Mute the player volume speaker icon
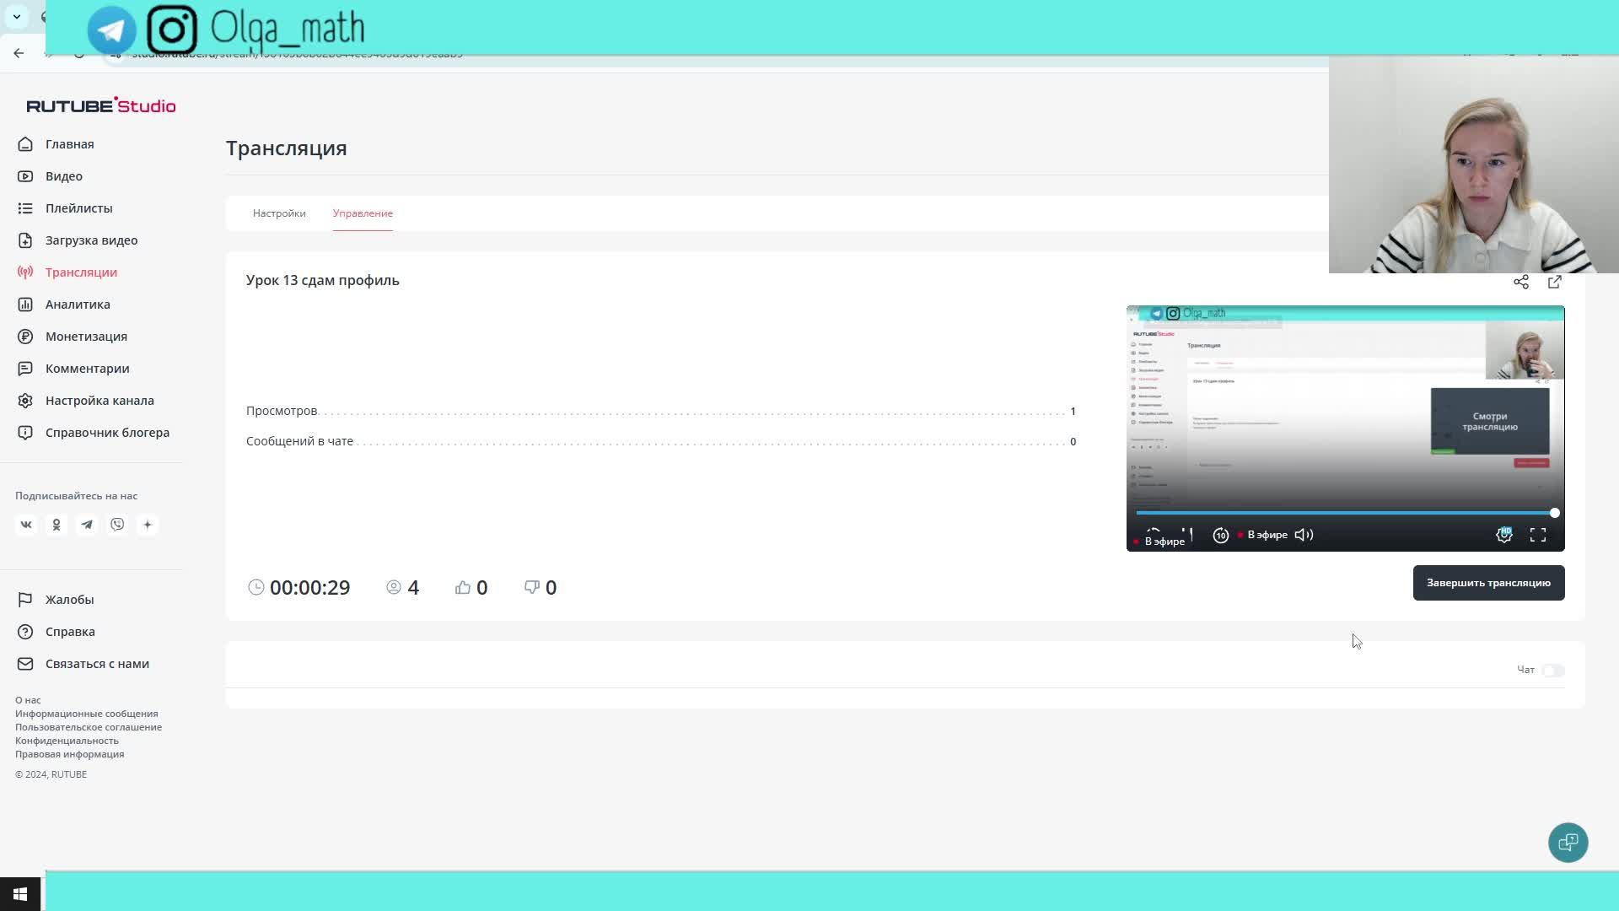The height and width of the screenshot is (911, 1619). (1304, 535)
